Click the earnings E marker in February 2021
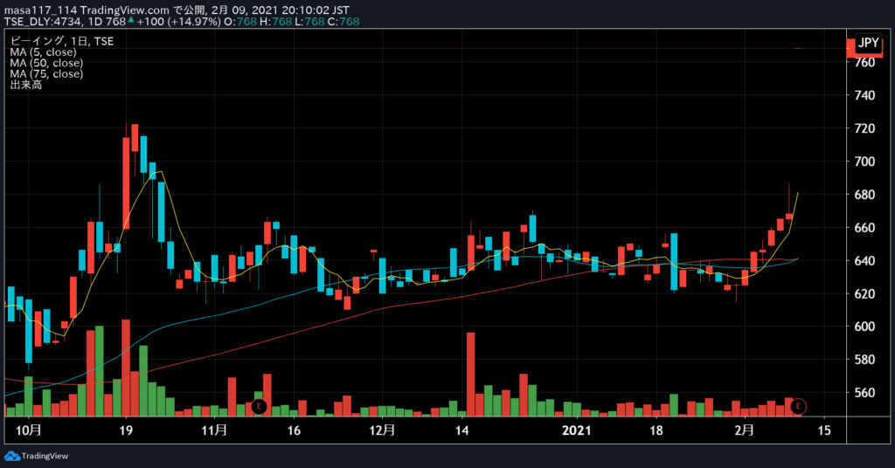This screenshot has height=468, width=895. pos(798,406)
